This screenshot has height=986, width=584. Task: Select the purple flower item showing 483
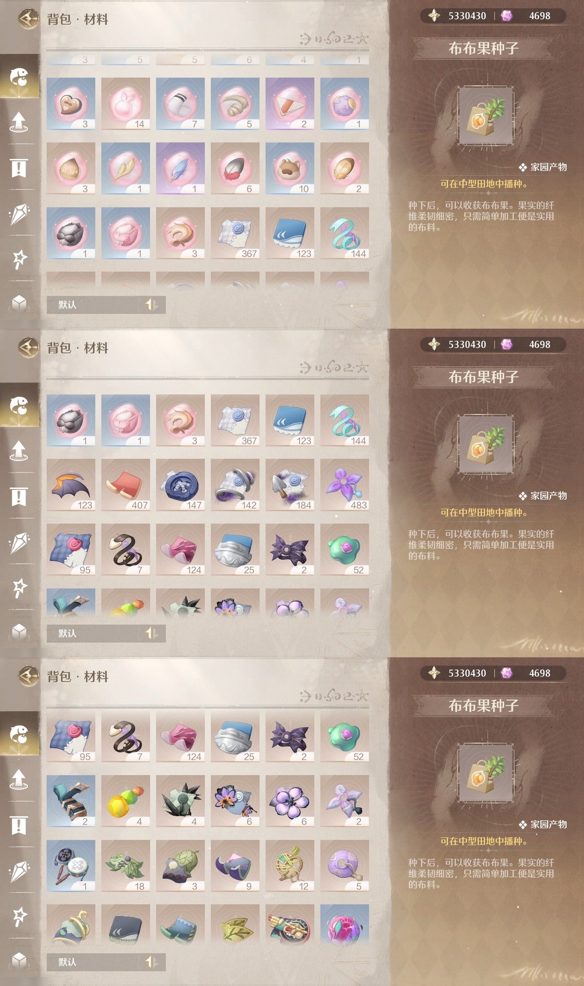click(344, 485)
